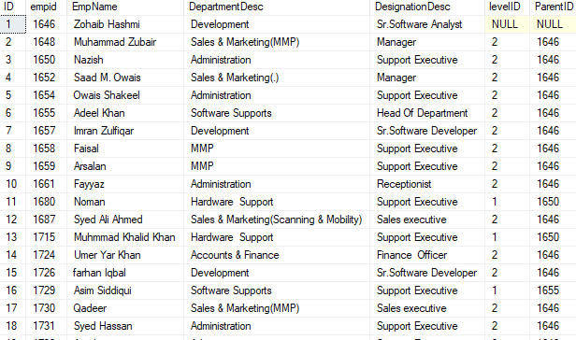Select the ParentID column header

553,7
